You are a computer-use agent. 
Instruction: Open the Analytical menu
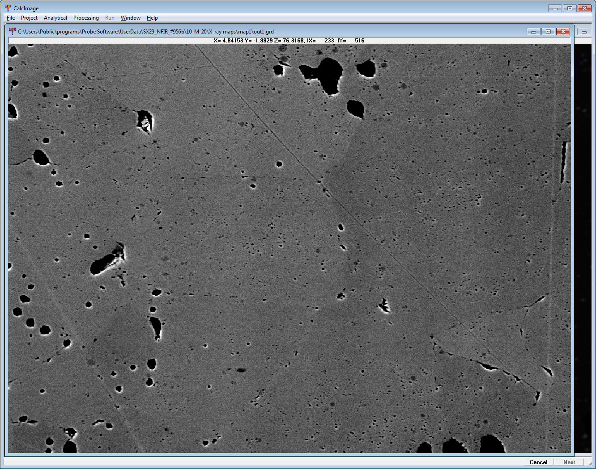[x=55, y=18]
